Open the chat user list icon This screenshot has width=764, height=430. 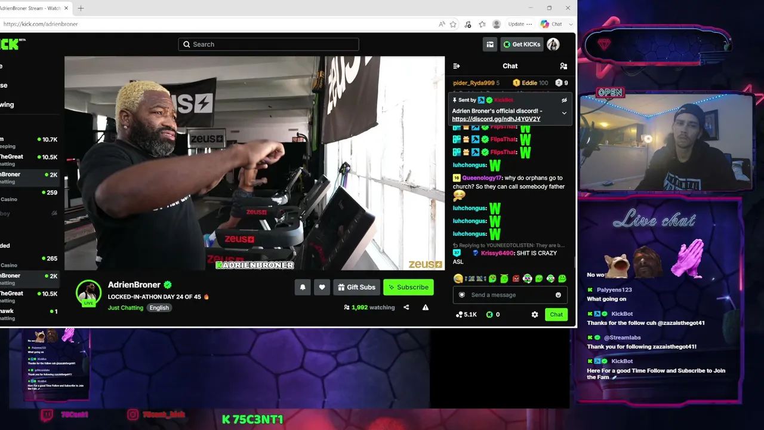click(x=563, y=66)
